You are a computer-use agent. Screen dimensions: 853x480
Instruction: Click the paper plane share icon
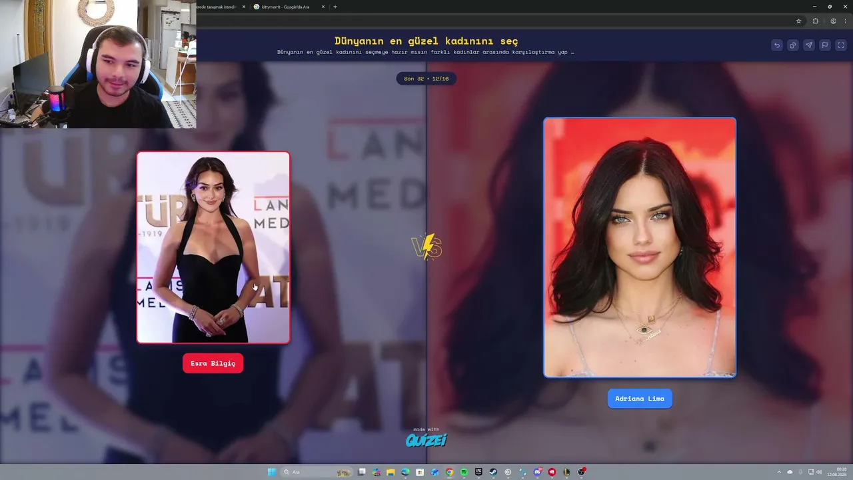(809, 45)
